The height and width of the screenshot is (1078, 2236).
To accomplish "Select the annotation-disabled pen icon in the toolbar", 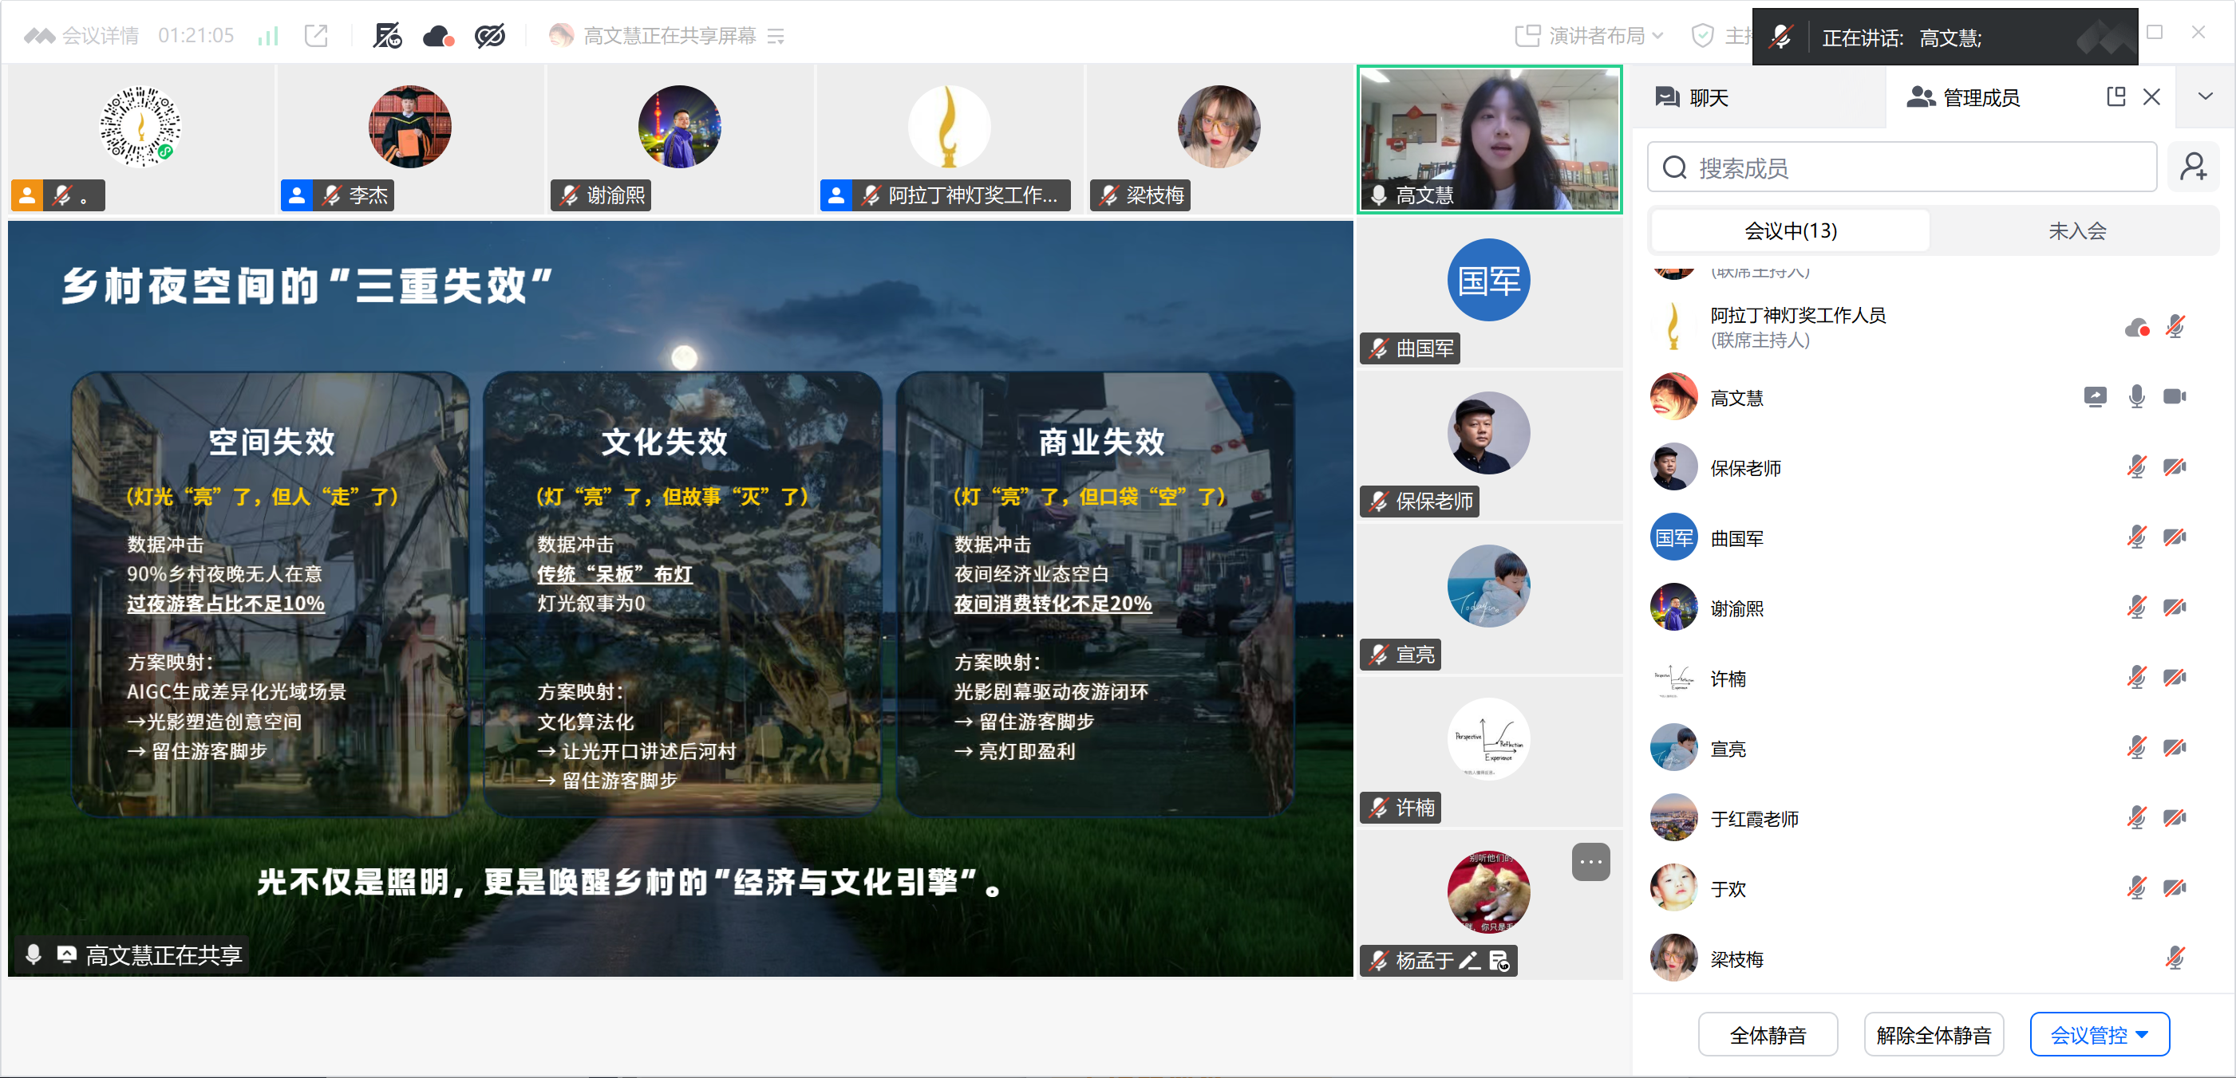I will tap(387, 36).
